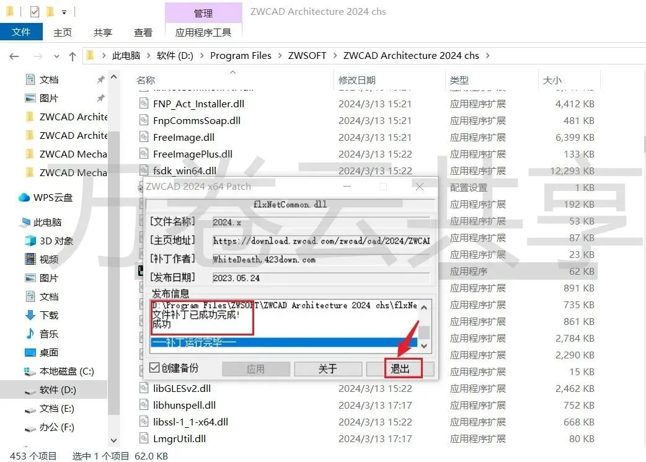Viewport: 646px width, 462px height.
Task: Click 关于 button in patch dialog
Action: (328, 369)
